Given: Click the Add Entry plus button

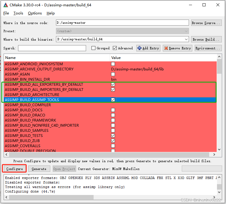Looking at the screenshot, I should coord(148,48).
